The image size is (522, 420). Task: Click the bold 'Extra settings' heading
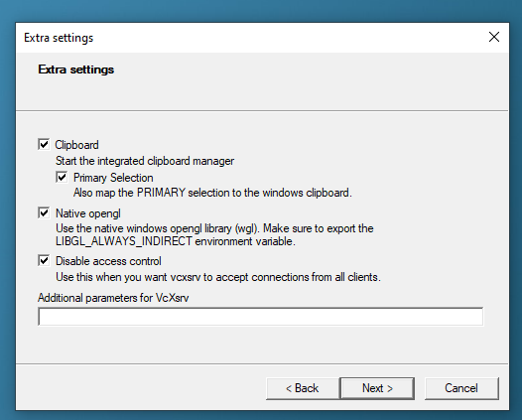[x=76, y=70]
